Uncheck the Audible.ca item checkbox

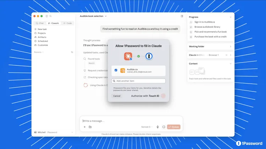[116, 70]
